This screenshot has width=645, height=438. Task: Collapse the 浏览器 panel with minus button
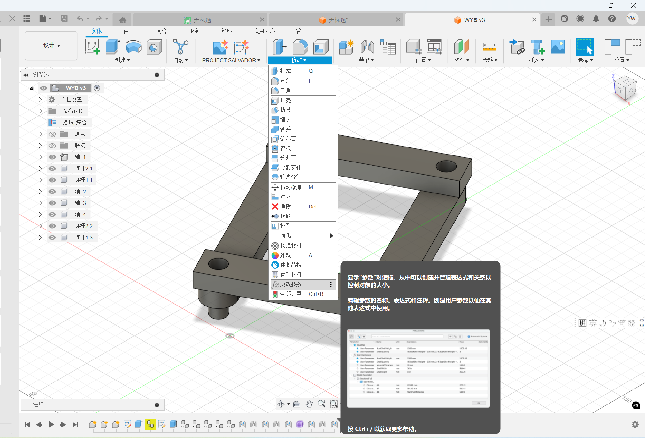(157, 75)
